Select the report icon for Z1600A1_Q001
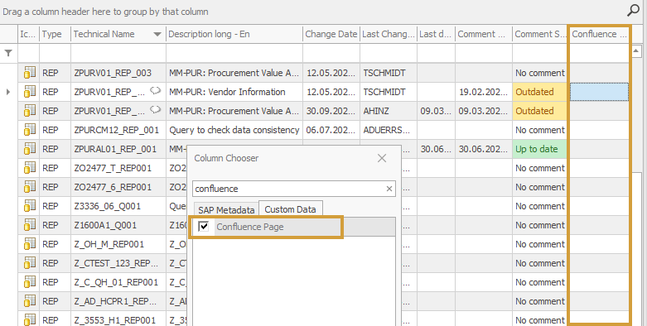647x326 pixels. click(29, 225)
